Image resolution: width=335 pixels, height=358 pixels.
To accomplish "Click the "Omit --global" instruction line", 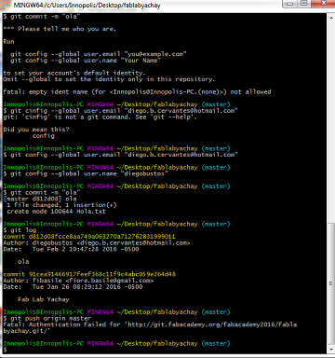I will 109,79.
